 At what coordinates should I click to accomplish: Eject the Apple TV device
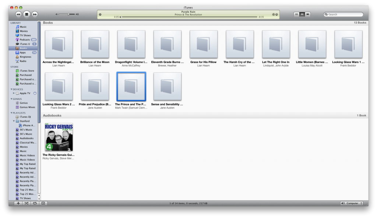(x=35, y=93)
